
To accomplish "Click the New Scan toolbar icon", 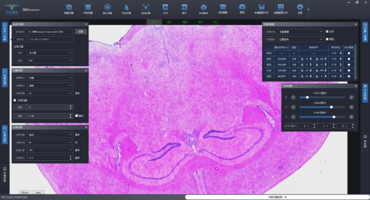I will pos(69,8).
